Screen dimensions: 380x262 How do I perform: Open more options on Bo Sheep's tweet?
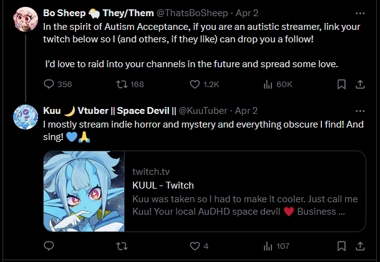pos(360,12)
